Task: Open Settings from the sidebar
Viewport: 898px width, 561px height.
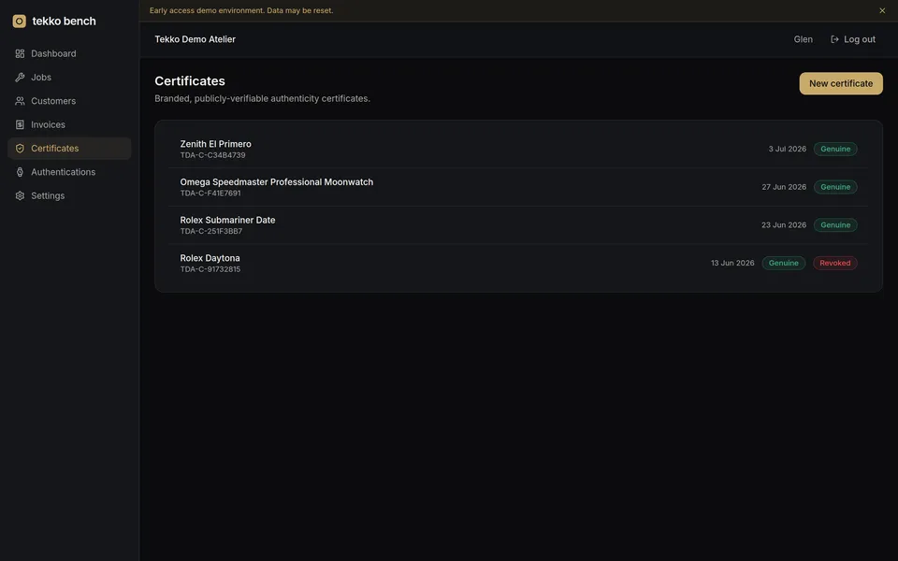Action: pos(69,195)
